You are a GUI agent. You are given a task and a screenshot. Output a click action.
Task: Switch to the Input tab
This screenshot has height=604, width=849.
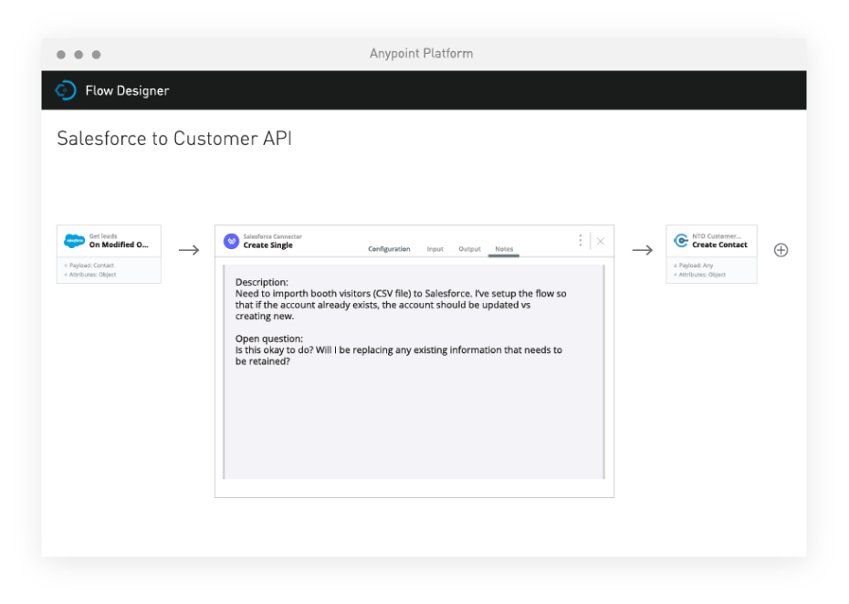click(x=435, y=249)
